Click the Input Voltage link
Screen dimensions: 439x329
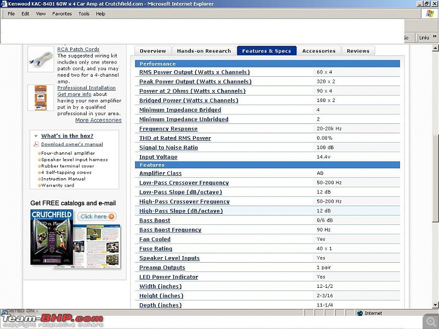(159, 157)
